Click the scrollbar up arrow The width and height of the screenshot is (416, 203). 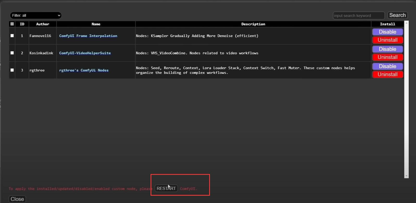point(406,23)
